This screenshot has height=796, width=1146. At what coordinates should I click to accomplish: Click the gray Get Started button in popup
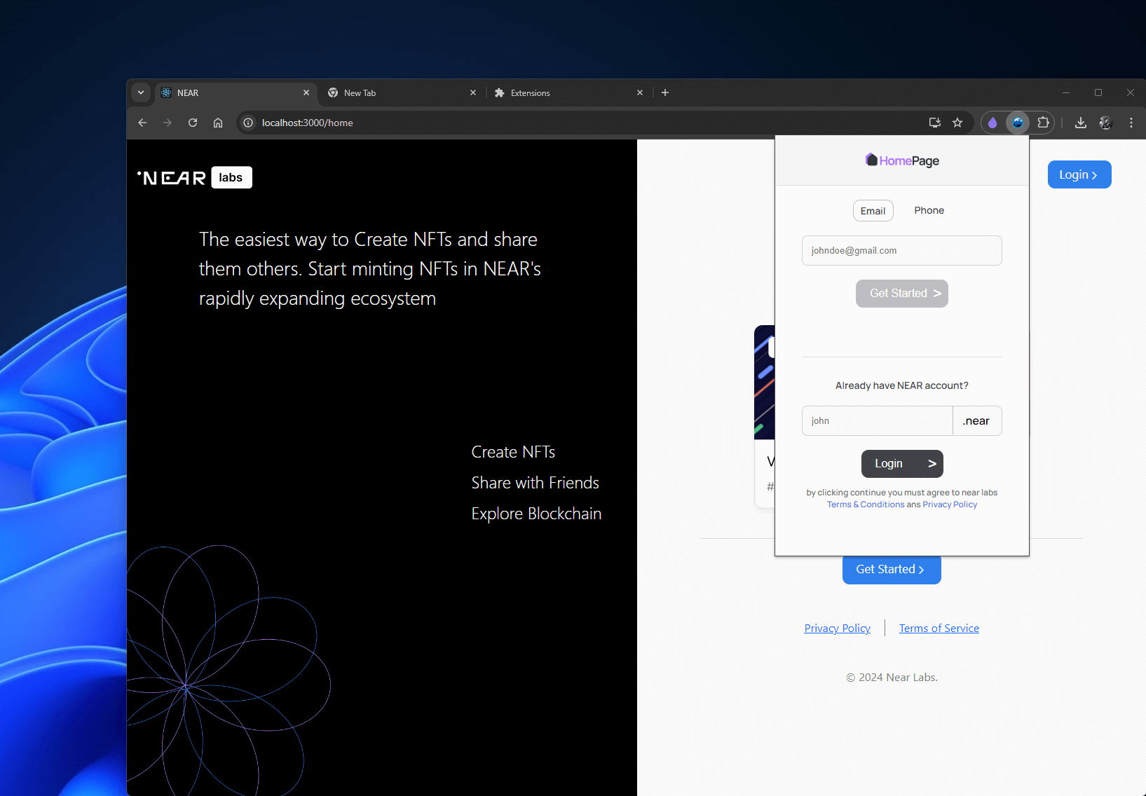902,294
